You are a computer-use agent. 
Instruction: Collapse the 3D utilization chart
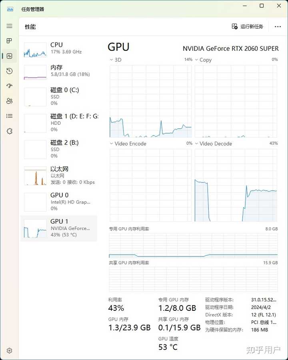(111, 60)
